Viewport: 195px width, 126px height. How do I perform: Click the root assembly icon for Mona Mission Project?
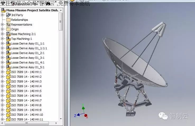(x=3, y=10)
